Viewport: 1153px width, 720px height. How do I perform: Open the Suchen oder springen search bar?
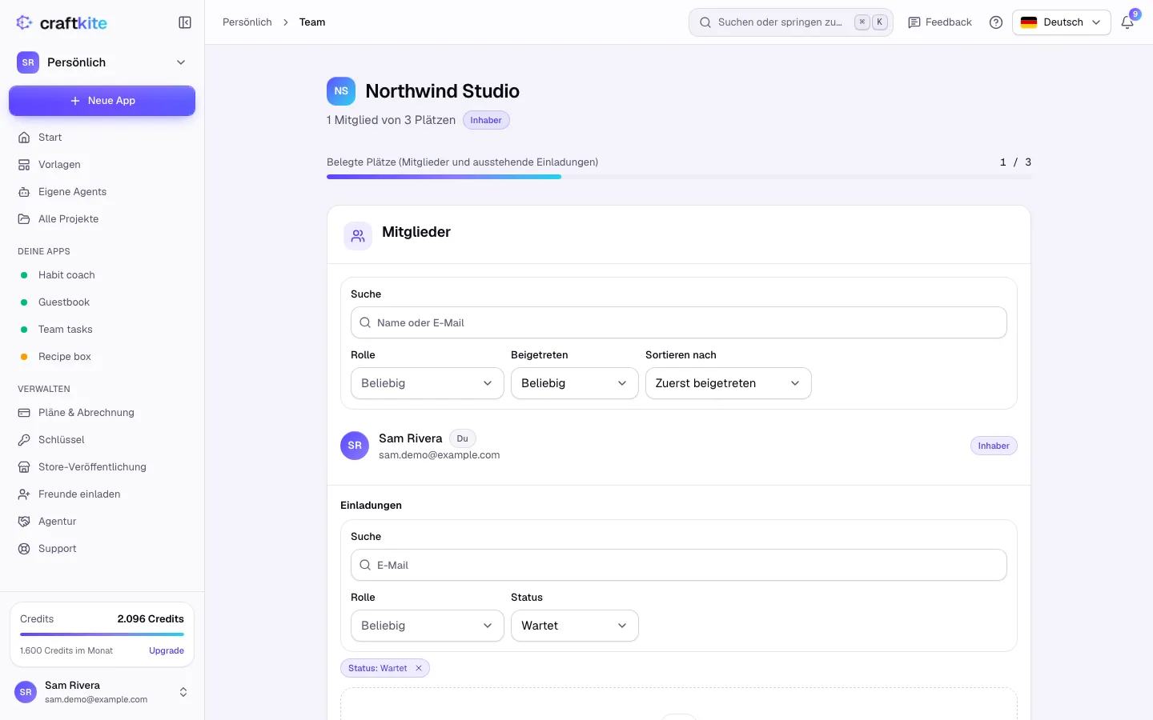click(790, 22)
